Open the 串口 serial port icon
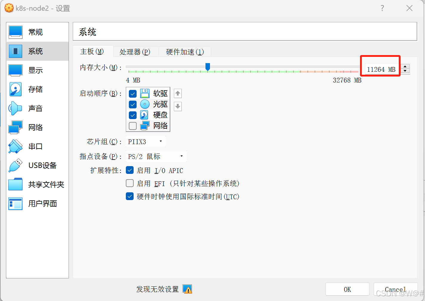The height and width of the screenshot is (301, 425). tap(16, 146)
